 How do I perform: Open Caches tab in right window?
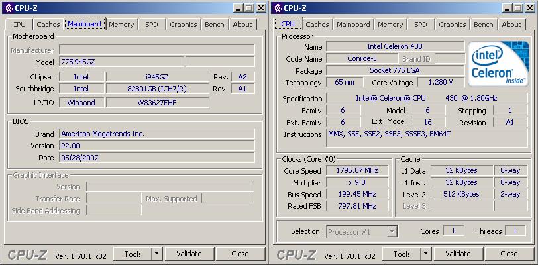pos(317,25)
